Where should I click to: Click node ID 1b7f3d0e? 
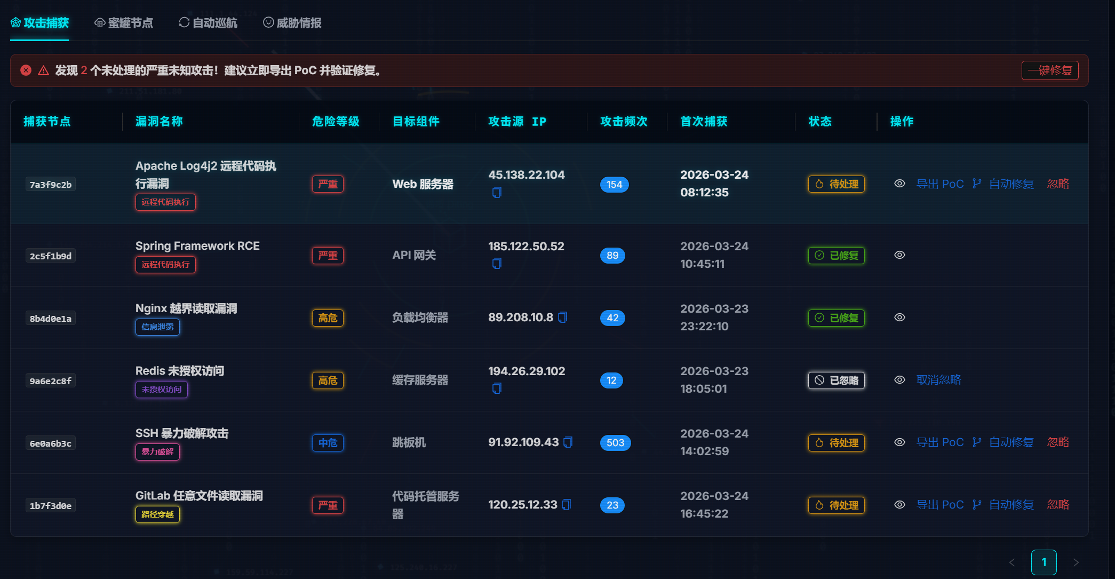(51, 506)
